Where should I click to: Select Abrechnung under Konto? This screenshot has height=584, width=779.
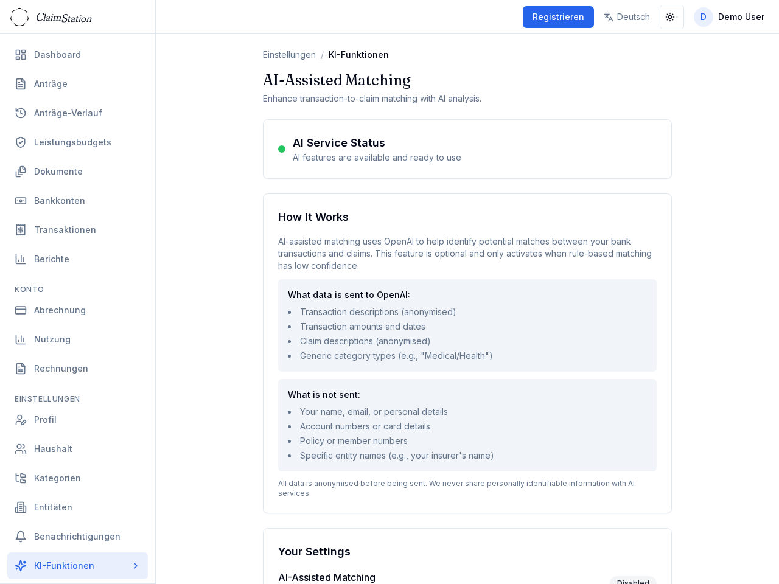60,310
